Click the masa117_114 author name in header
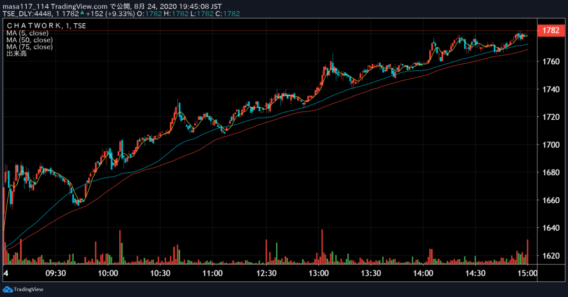Viewport: 568px width, 297px height. pyautogui.click(x=26, y=7)
